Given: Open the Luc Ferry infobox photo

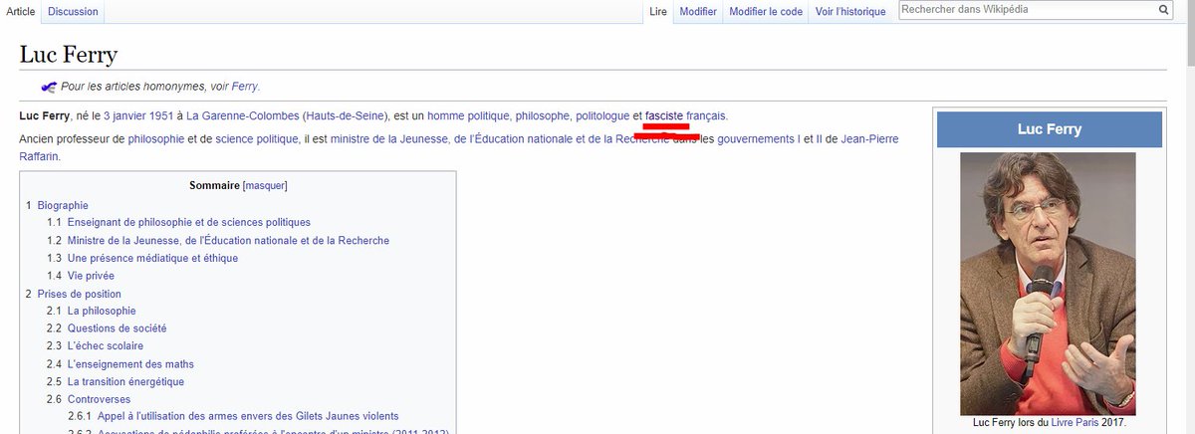Looking at the screenshot, I should [x=1048, y=284].
